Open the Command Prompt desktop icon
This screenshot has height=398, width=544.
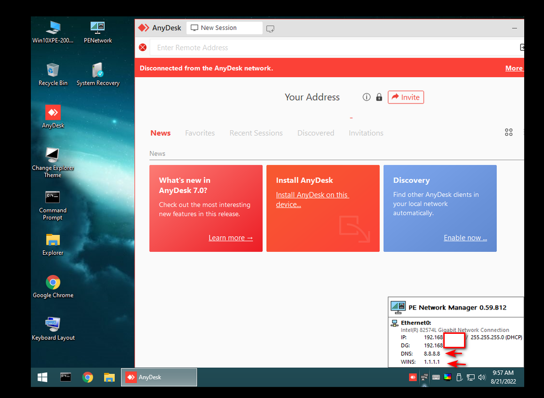tap(53, 205)
